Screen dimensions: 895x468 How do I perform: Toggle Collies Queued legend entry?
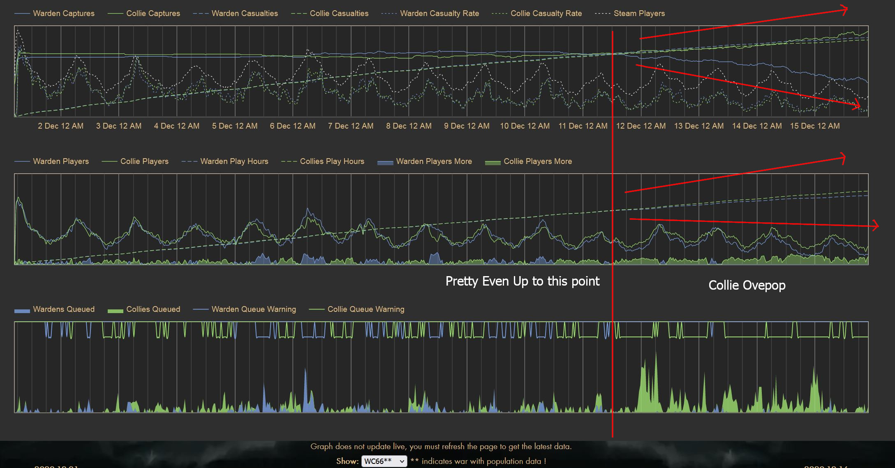(x=153, y=309)
